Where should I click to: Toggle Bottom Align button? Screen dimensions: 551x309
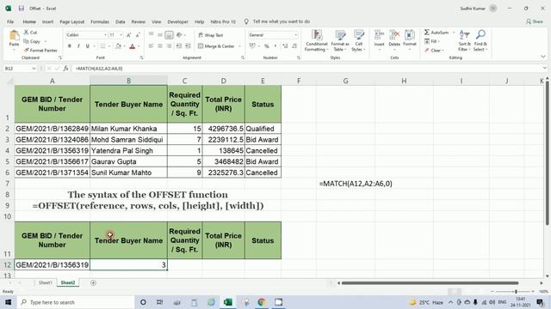(169, 34)
